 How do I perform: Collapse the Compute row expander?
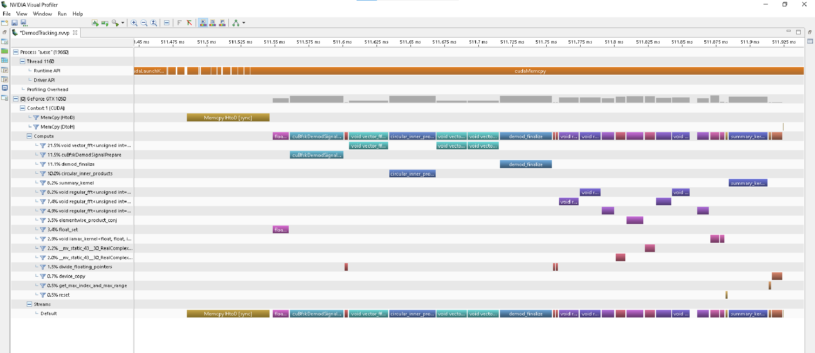click(x=29, y=136)
